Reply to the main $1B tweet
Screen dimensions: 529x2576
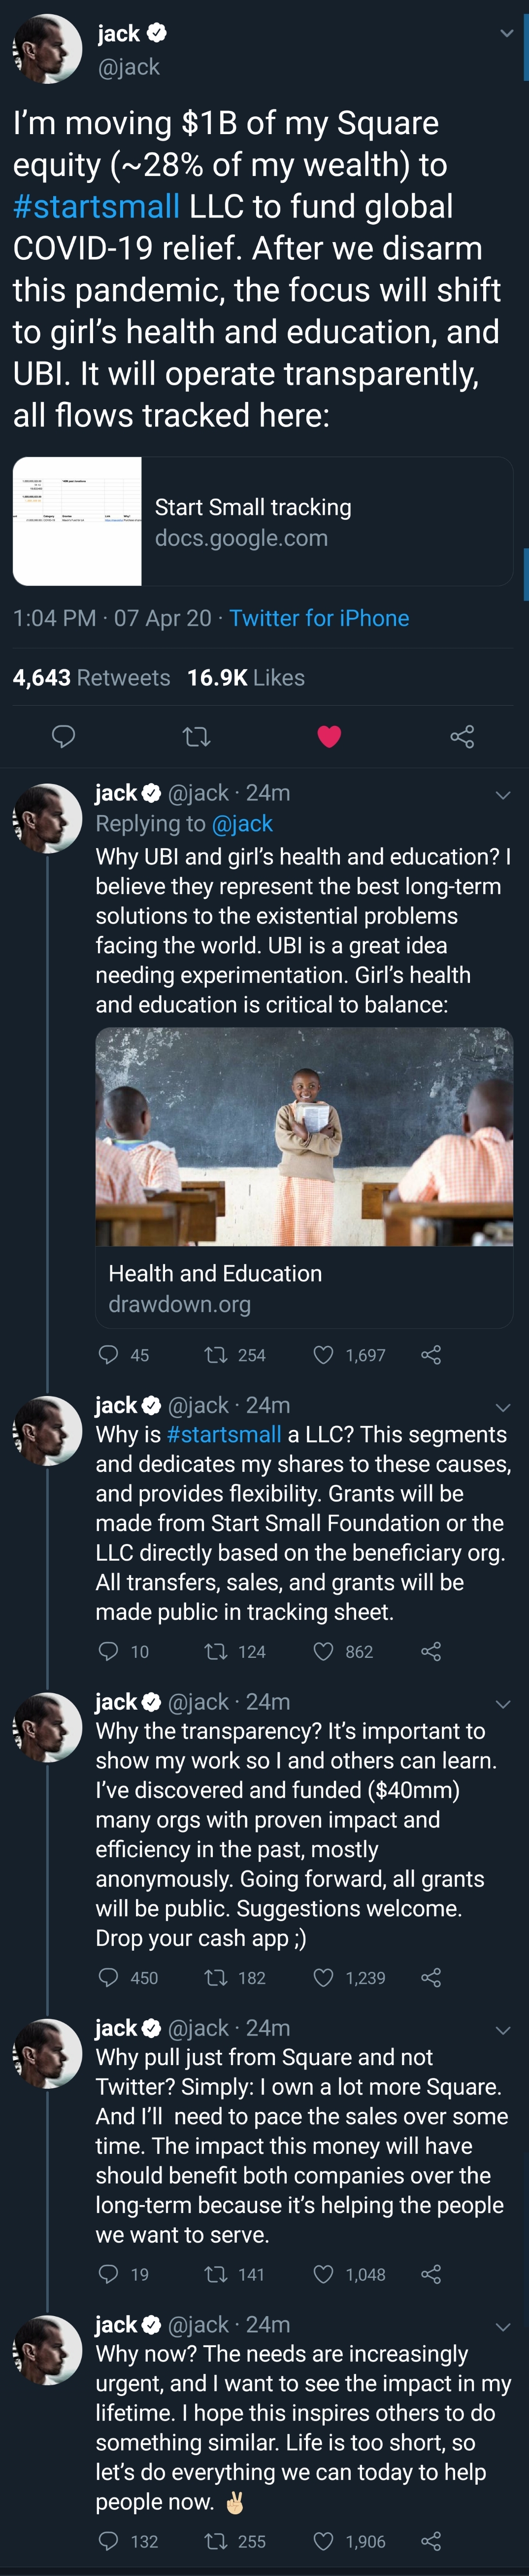[x=63, y=737]
